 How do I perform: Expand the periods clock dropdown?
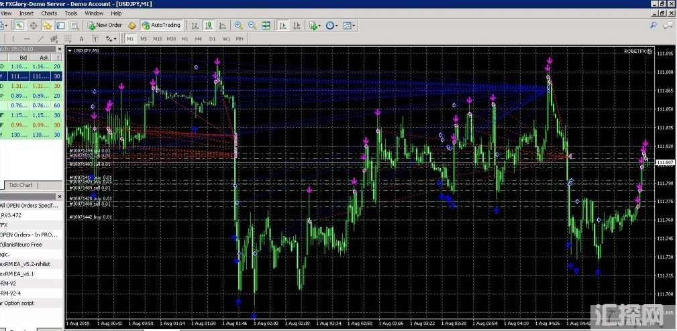pyautogui.click(x=332, y=25)
